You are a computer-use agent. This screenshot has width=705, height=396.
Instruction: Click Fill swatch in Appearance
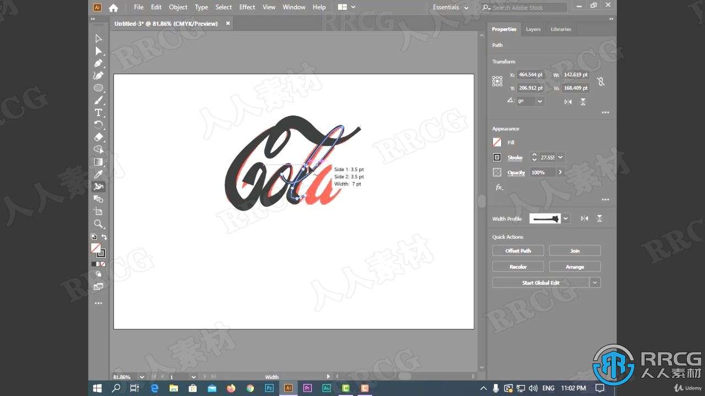497,142
